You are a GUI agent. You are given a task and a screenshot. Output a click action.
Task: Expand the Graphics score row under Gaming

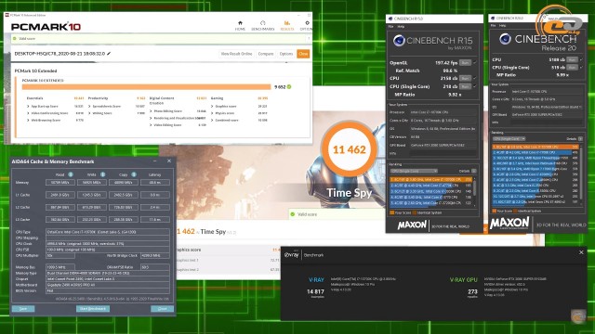click(x=212, y=107)
